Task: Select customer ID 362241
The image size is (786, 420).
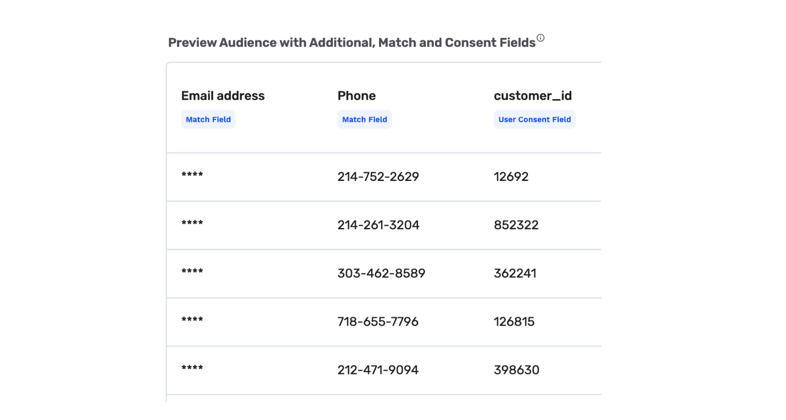Action: [x=515, y=273]
